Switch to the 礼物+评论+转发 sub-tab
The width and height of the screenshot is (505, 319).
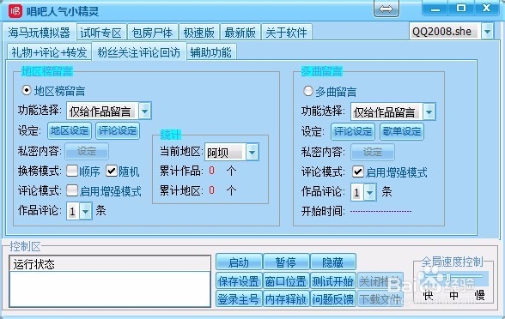(49, 52)
